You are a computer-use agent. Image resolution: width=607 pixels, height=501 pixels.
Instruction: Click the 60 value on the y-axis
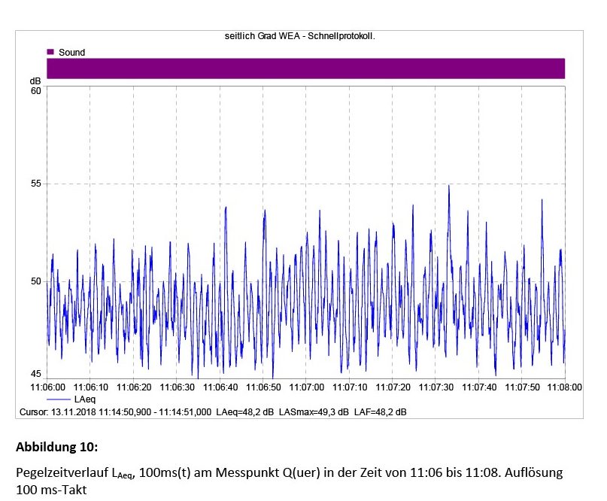coord(35,91)
